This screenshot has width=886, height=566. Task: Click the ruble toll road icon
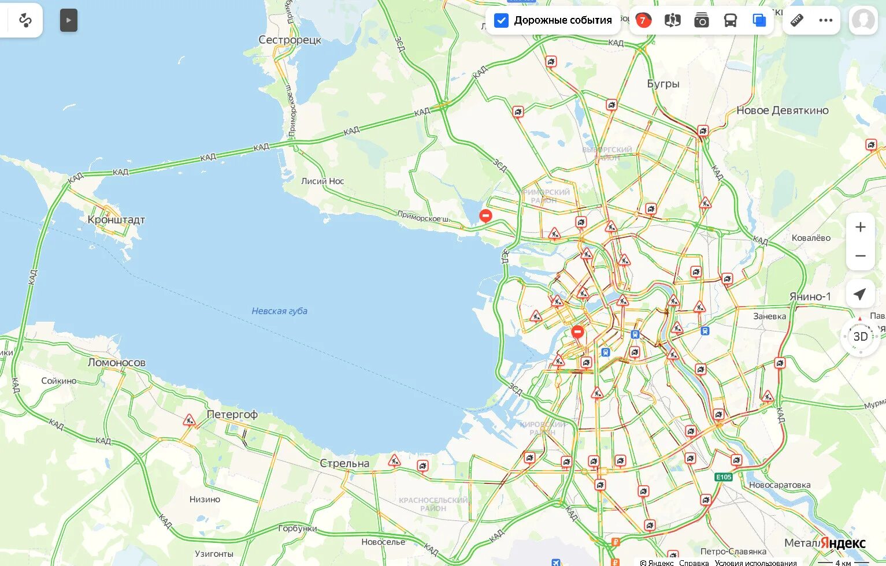tap(615, 542)
